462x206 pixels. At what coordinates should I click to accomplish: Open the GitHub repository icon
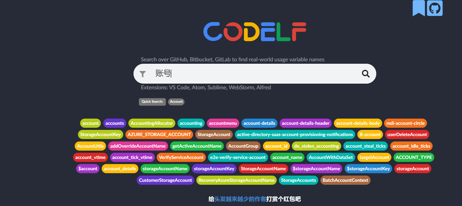(434, 8)
